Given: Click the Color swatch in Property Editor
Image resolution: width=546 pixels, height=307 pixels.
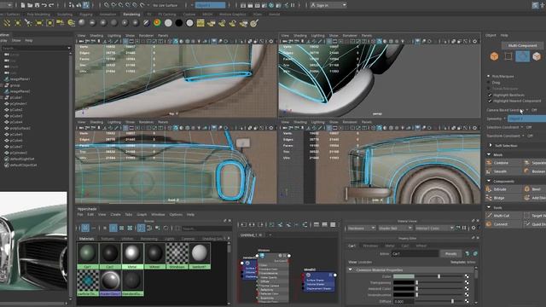Looking at the screenshot, I should [404, 276].
